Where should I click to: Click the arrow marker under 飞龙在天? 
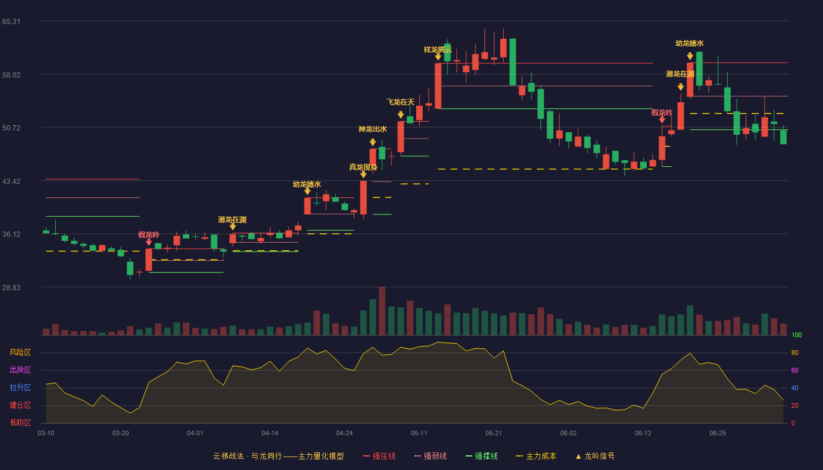point(401,115)
